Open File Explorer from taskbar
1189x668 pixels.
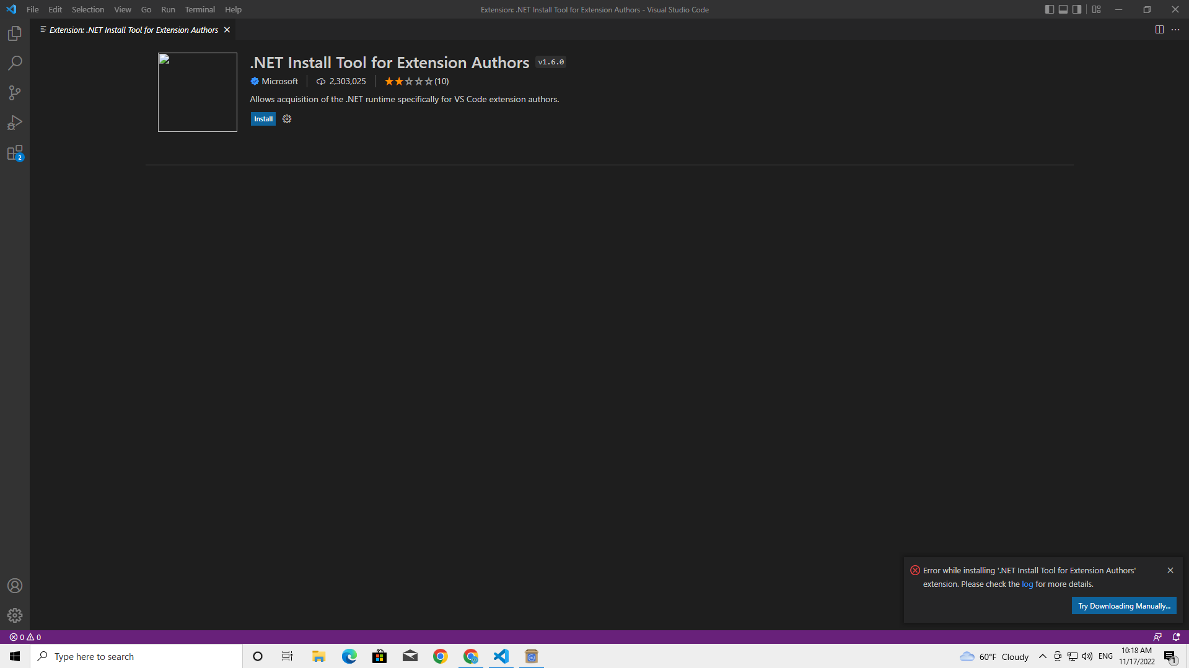pos(318,656)
